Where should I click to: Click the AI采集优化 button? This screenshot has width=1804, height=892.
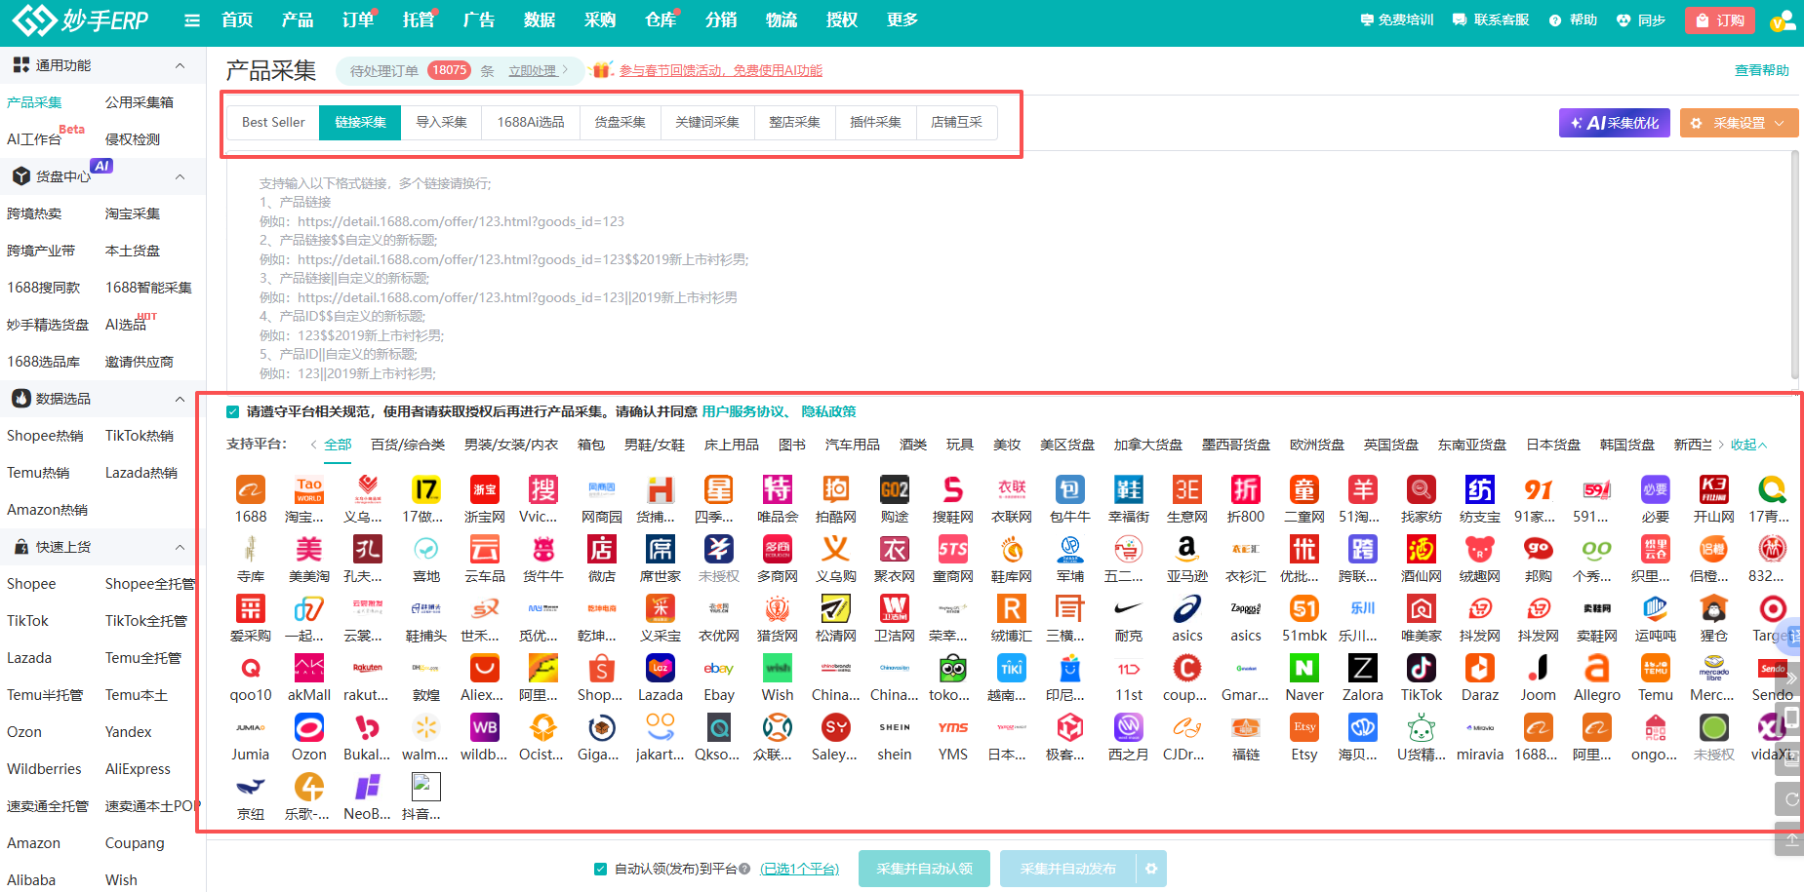(x=1614, y=123)
